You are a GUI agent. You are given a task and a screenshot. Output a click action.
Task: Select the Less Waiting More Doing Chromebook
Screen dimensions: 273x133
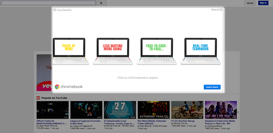pos(113,51)
